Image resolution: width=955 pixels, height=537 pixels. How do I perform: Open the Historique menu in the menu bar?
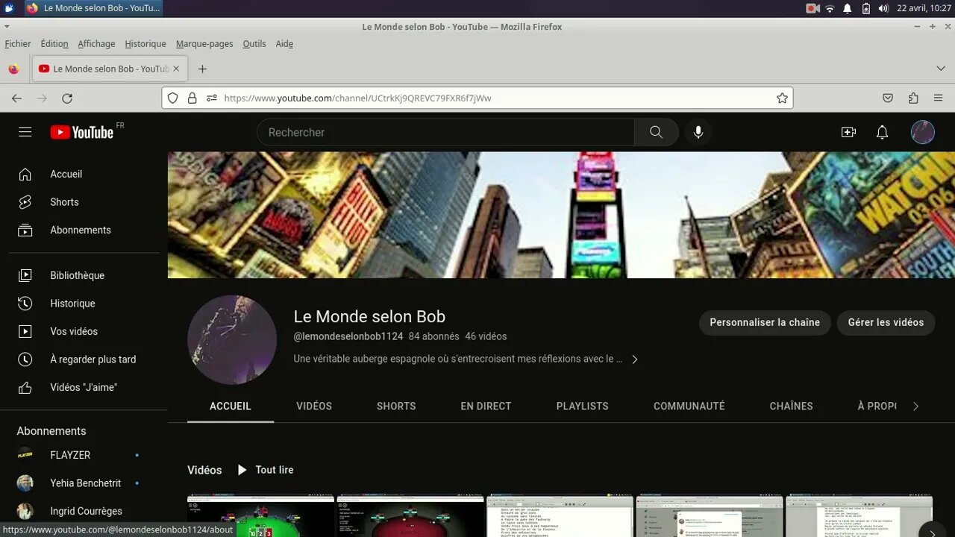pyautogui.click(x=145, y=44)
